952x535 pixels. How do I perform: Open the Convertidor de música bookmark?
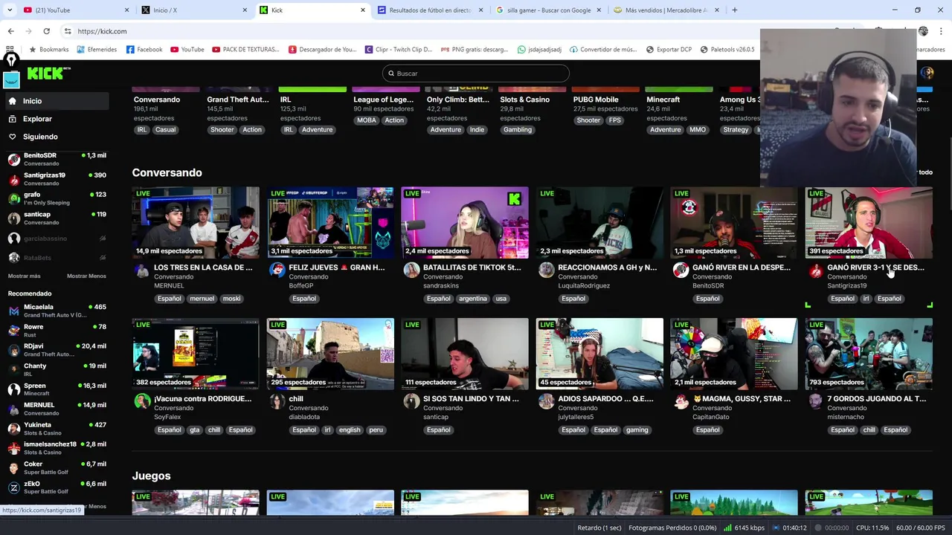coord(603,50)
